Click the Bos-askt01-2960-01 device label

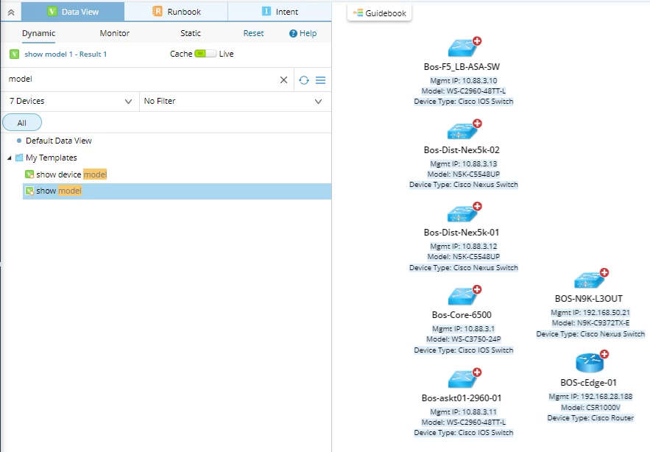[x=462, y=398]
